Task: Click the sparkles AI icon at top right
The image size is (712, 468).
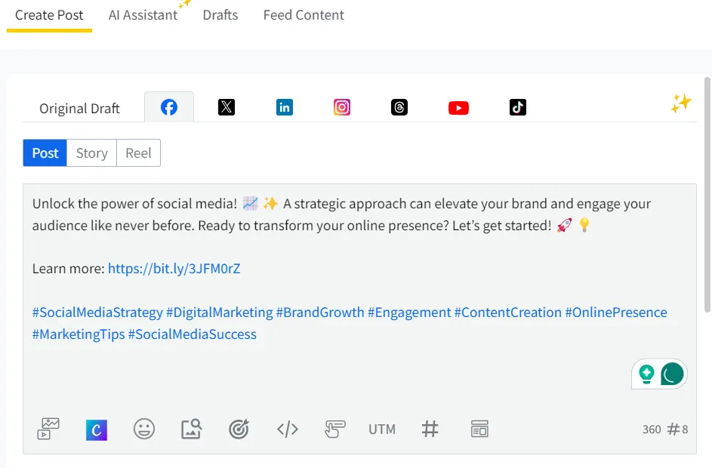Action: click(680, 103)
